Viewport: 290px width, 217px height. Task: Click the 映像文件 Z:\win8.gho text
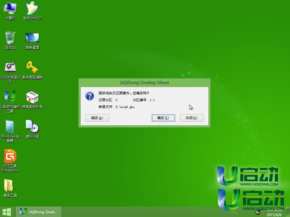[x=116, y=107]
